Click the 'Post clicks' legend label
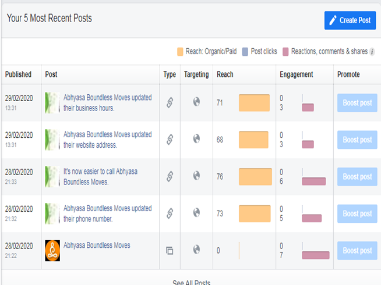This screenshot has height=285, width=381. (264, 51)
